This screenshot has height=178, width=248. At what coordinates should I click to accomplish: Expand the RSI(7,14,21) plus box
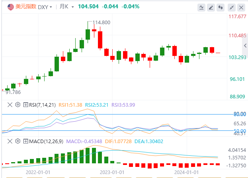click(26, 105)
